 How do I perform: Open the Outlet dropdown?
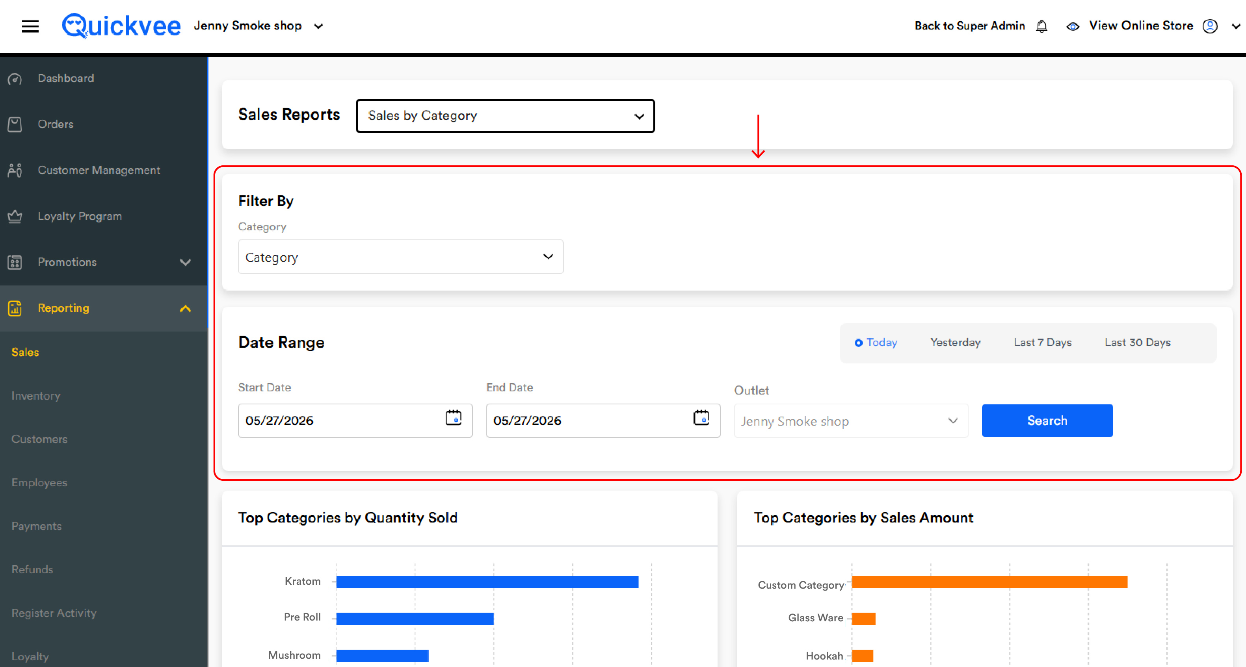[851, 421]
